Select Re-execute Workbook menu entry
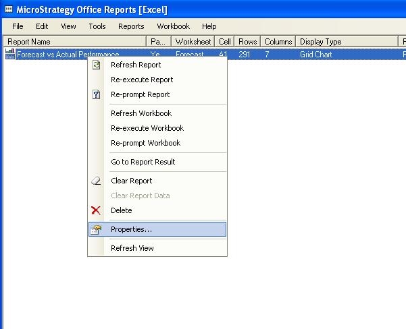406x329 pixels. (x=157, y=128)
